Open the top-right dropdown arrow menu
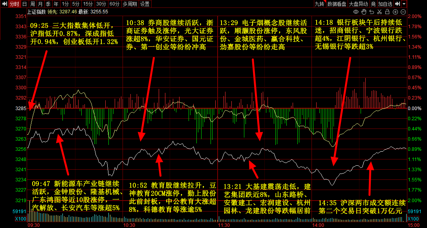Image resolution: width=427 pixels, height=228 pixels. [404, 4]
